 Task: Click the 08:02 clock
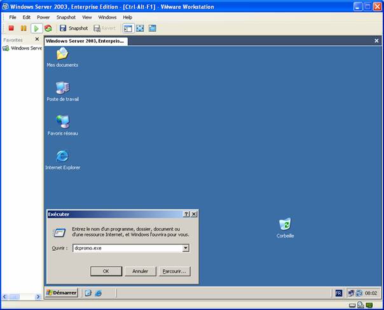[371, 293]
